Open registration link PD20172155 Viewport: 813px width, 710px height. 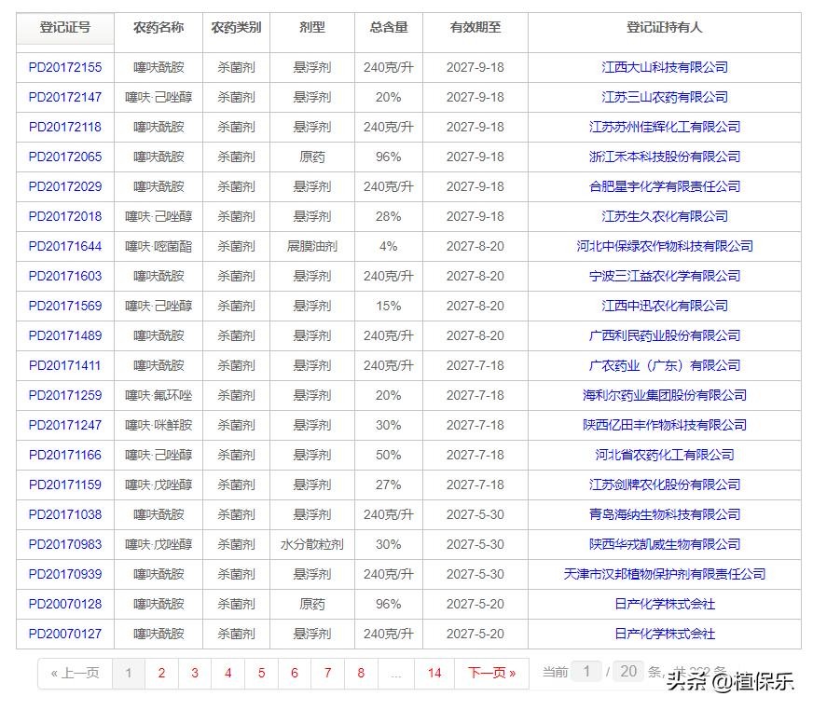pos(65,67)
